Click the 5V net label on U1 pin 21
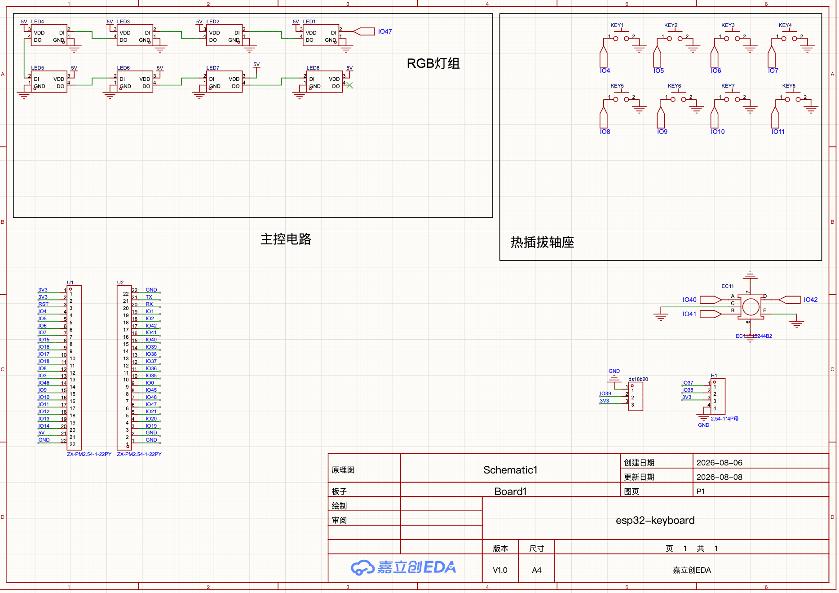The width and height of the screenshot is (839, 593). (41, 433)
